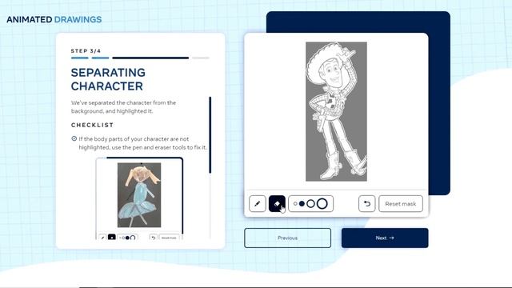Choose the filled medium brush size

coord(302,204)
